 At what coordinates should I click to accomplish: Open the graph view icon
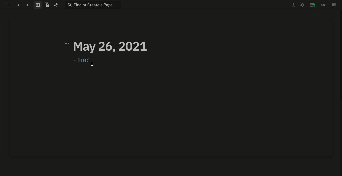(56, 5)
